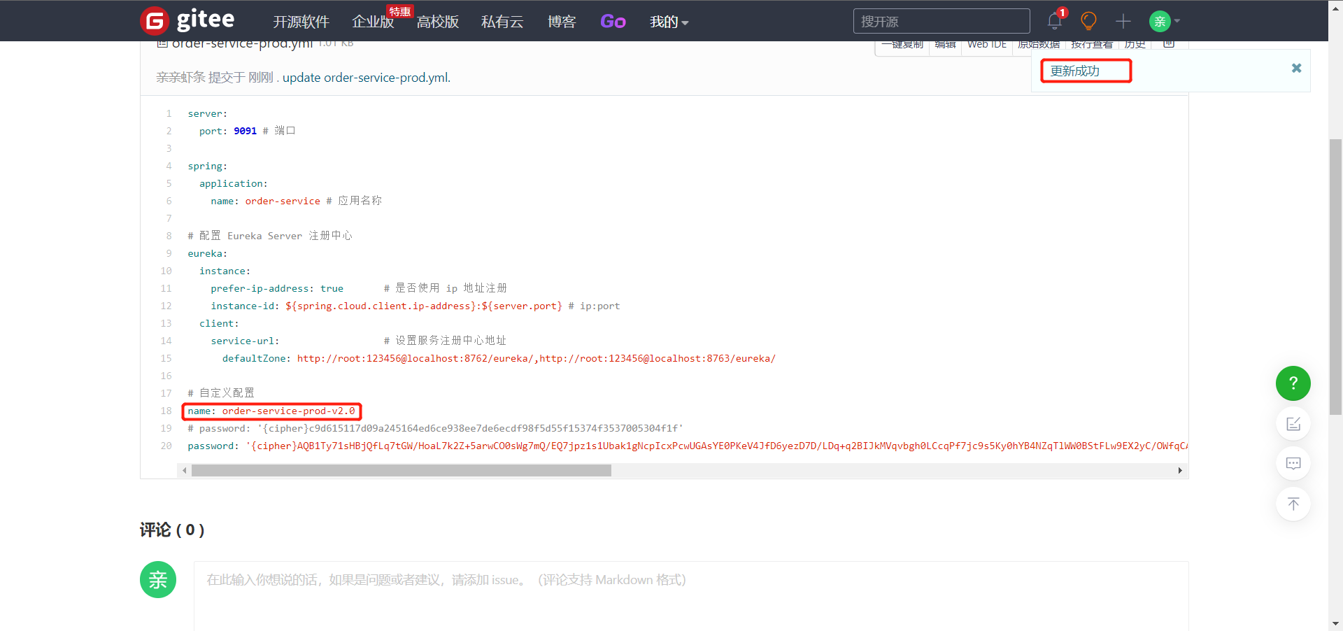Click the plus icon to create new

click(x=1123, y=21)
